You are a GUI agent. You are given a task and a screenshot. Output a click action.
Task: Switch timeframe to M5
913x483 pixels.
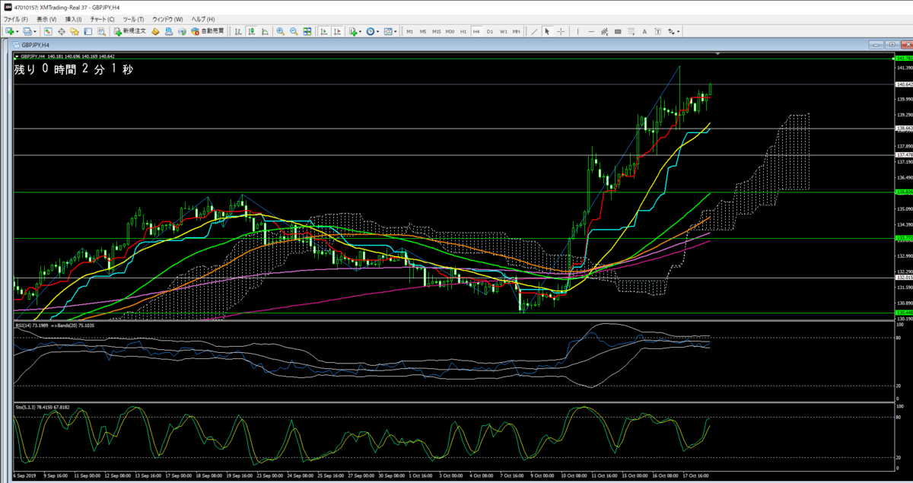pos(423,31)
